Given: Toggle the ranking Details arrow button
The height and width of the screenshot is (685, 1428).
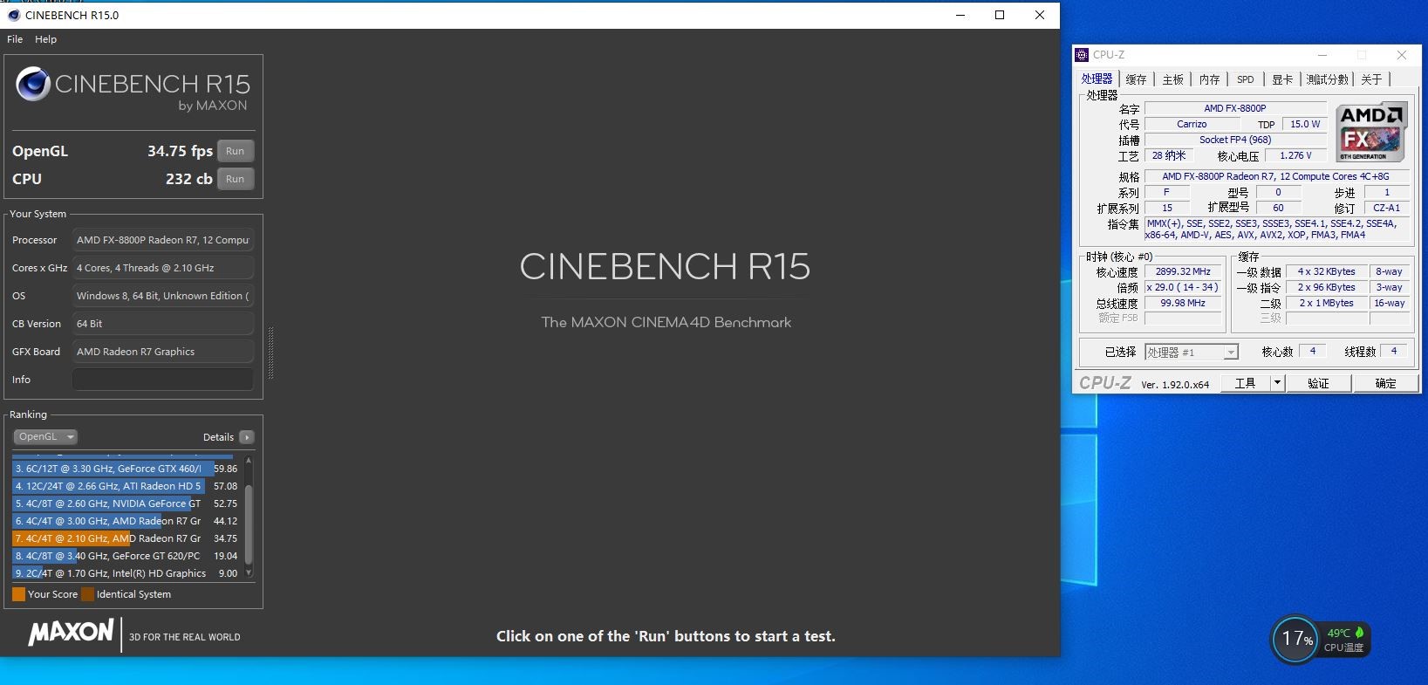Looking at the screenshot, I should [x=247, y=437].
